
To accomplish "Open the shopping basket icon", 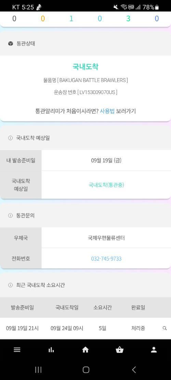I will [x=120, y=350].
